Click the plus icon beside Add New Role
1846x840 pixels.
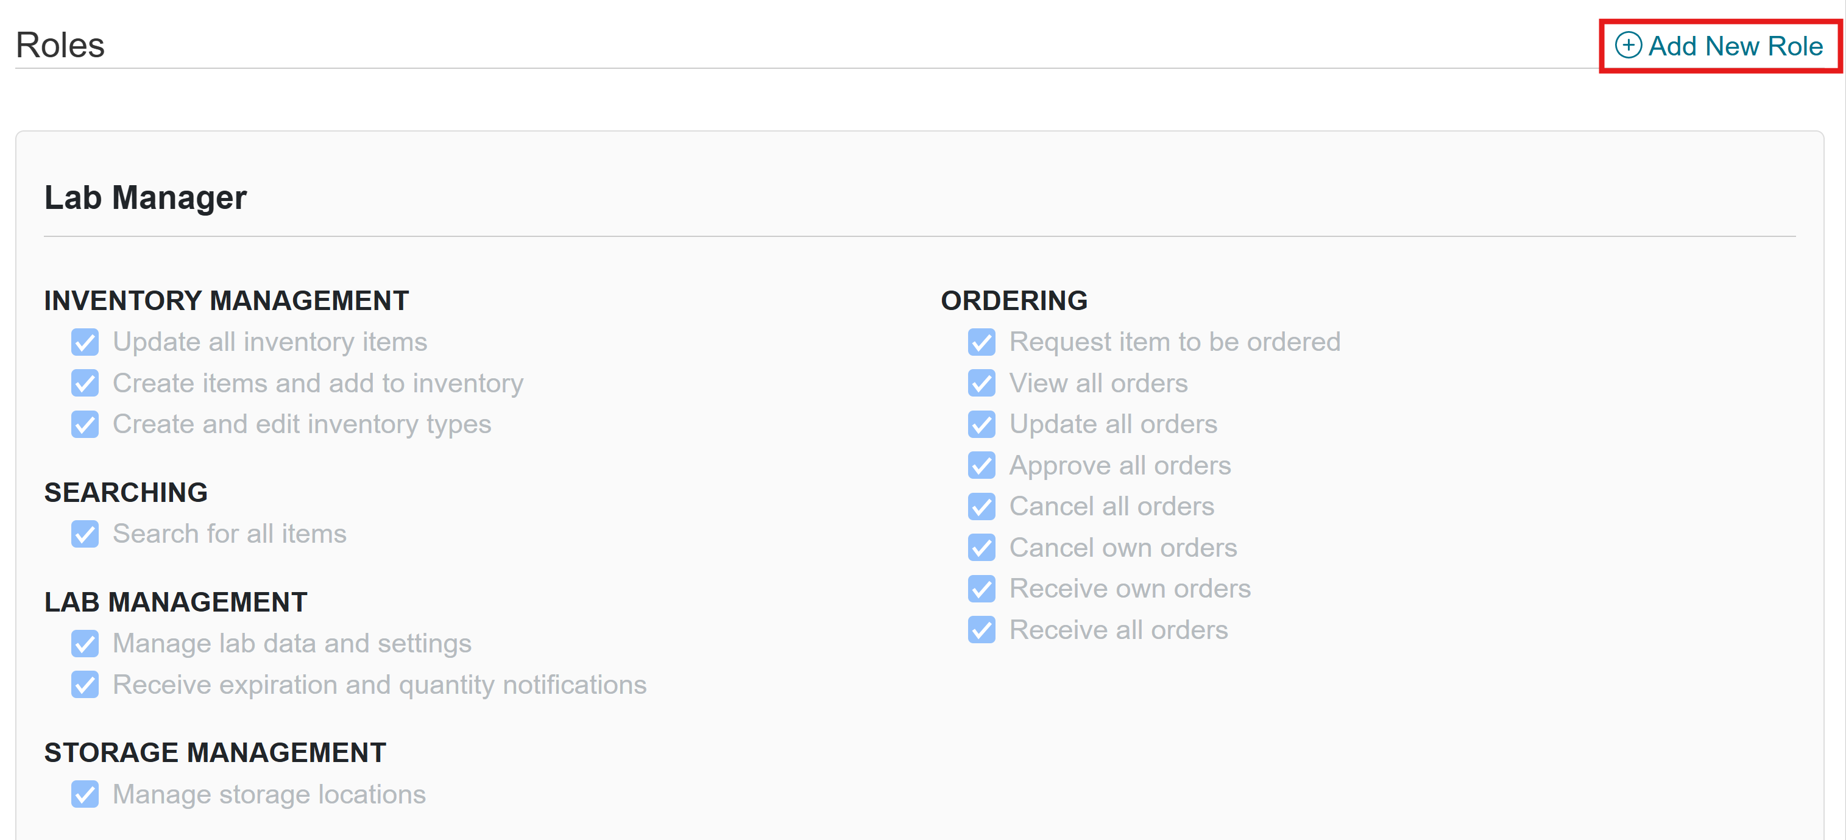tap(1627, 45)
